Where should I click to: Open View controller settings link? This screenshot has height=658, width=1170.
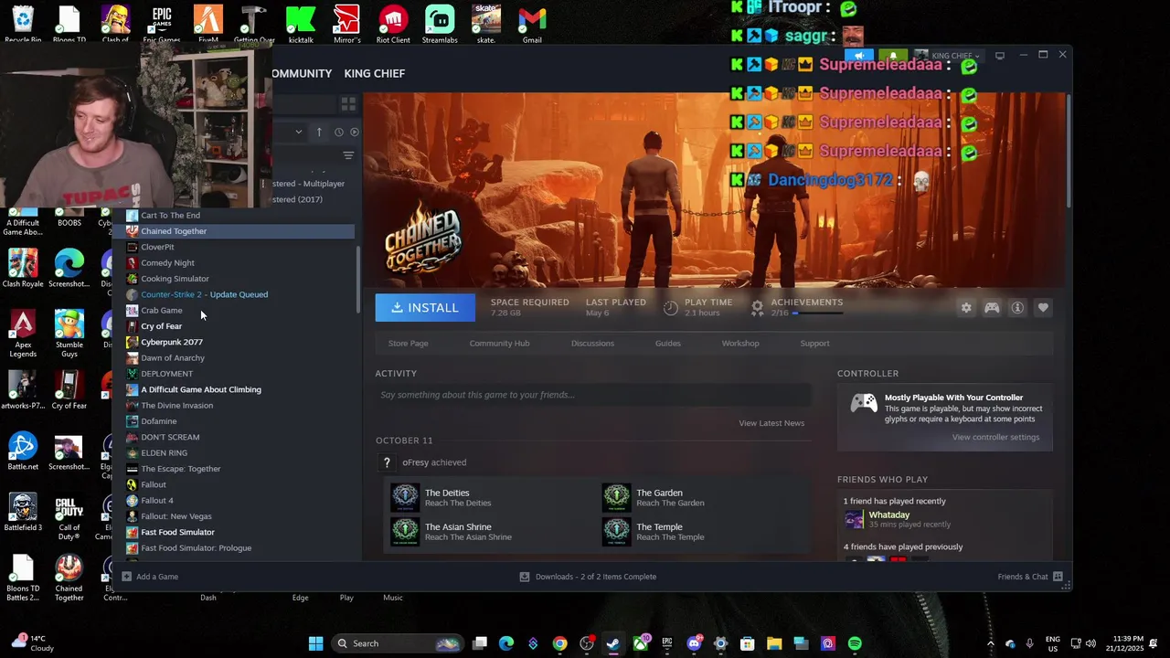[995, 437]
